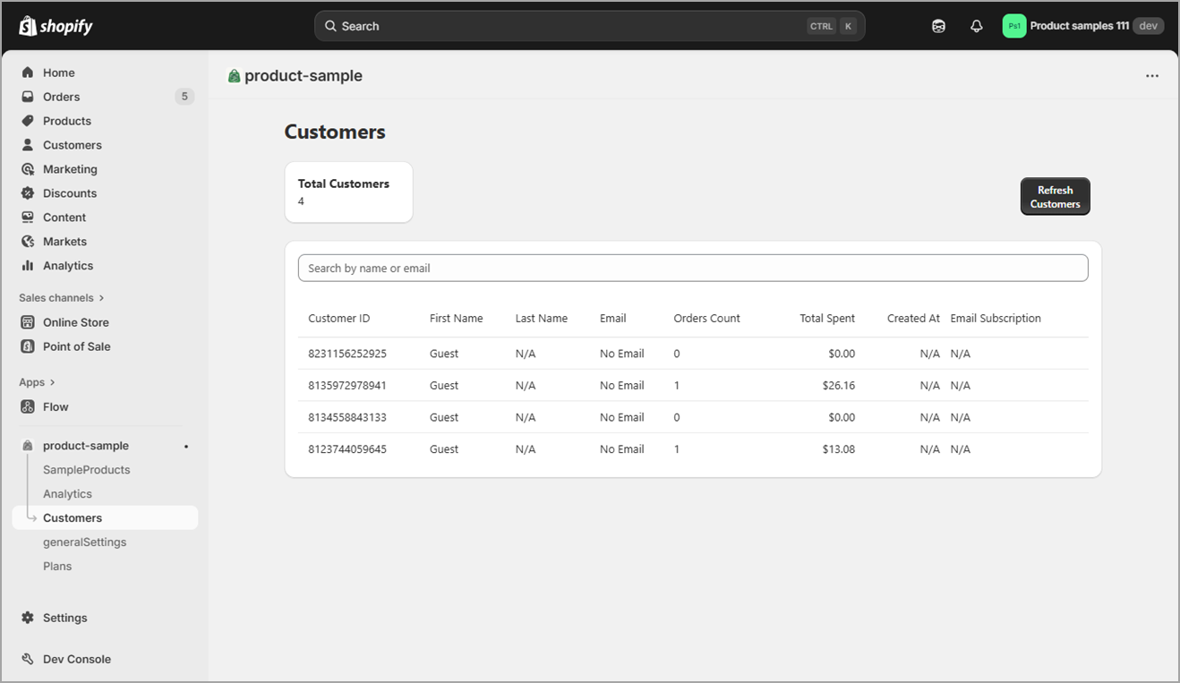Click the Analytics bar chart icon
This screenshot has width=1180, height=683.
28,266
